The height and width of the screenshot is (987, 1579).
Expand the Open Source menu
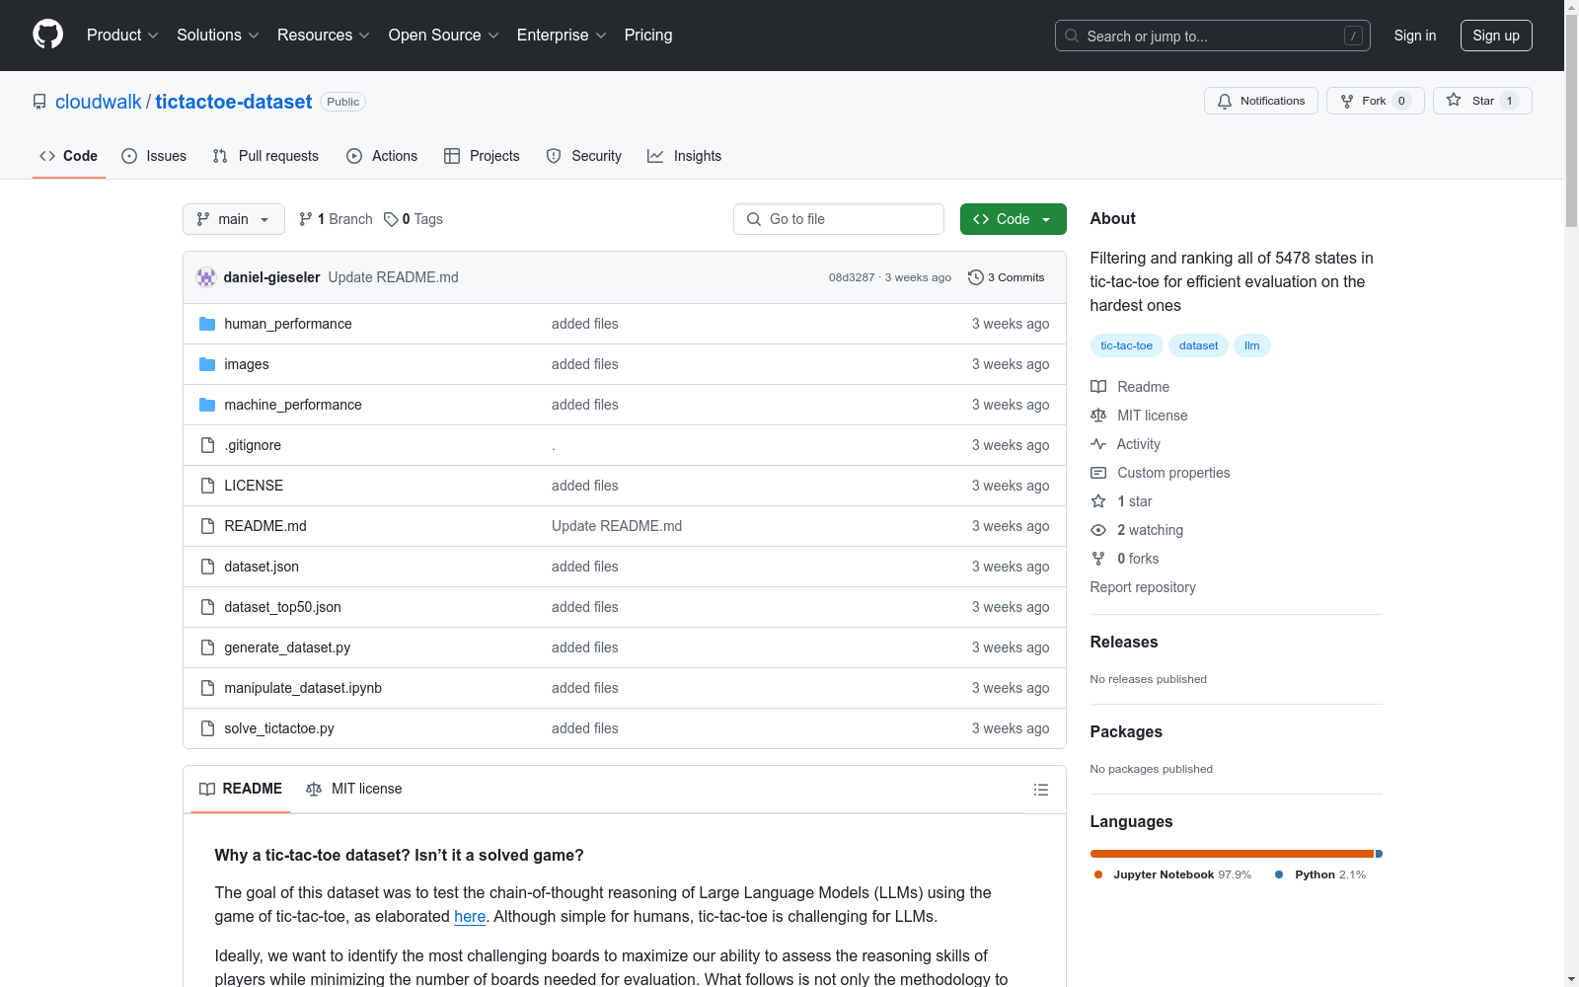444,35
